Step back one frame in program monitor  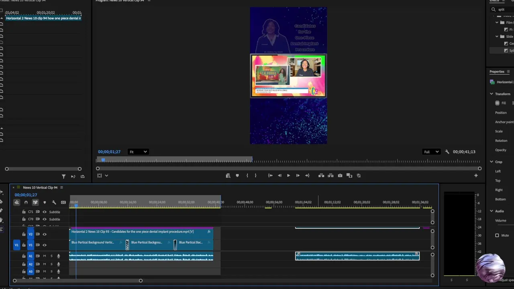tap(279, 175)
